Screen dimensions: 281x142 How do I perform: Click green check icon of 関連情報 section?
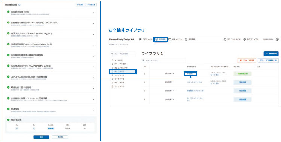click(x=8, y=109)
